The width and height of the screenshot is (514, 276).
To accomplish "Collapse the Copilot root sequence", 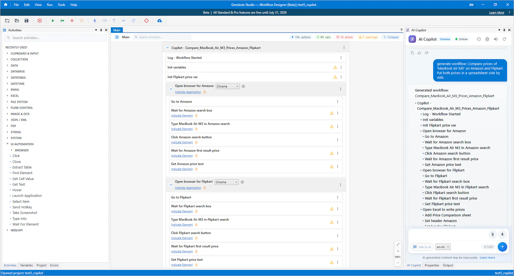I will pos(168,48).
